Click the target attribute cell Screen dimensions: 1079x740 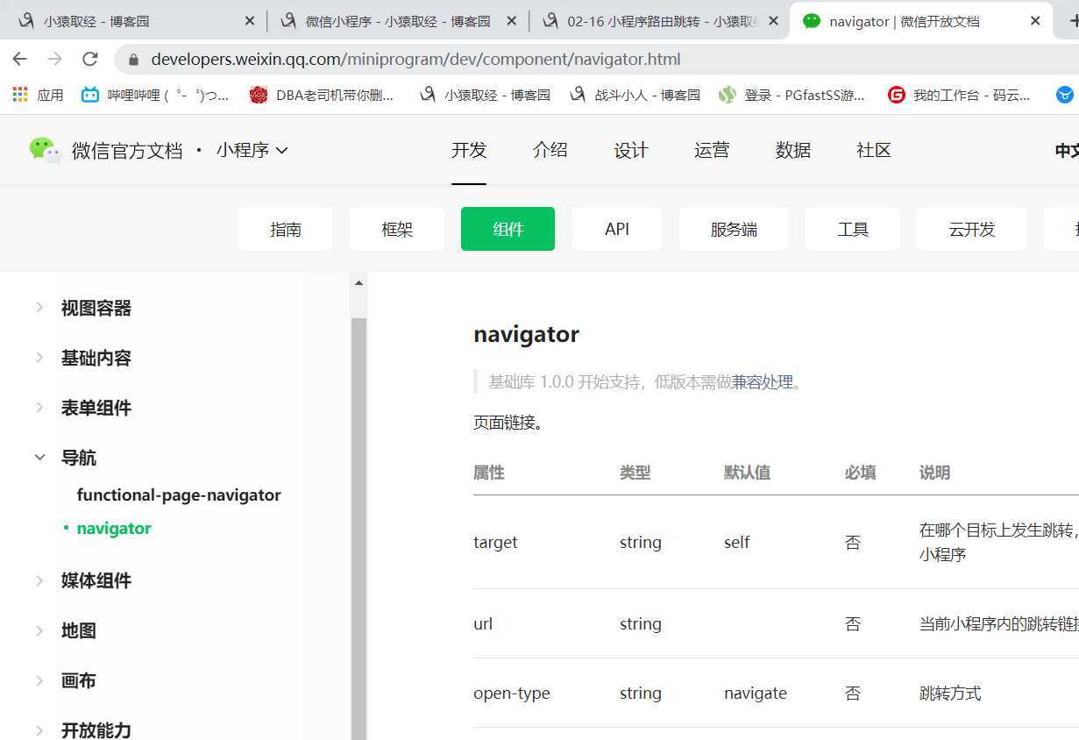pyautogui.click(x=495, y=542)
